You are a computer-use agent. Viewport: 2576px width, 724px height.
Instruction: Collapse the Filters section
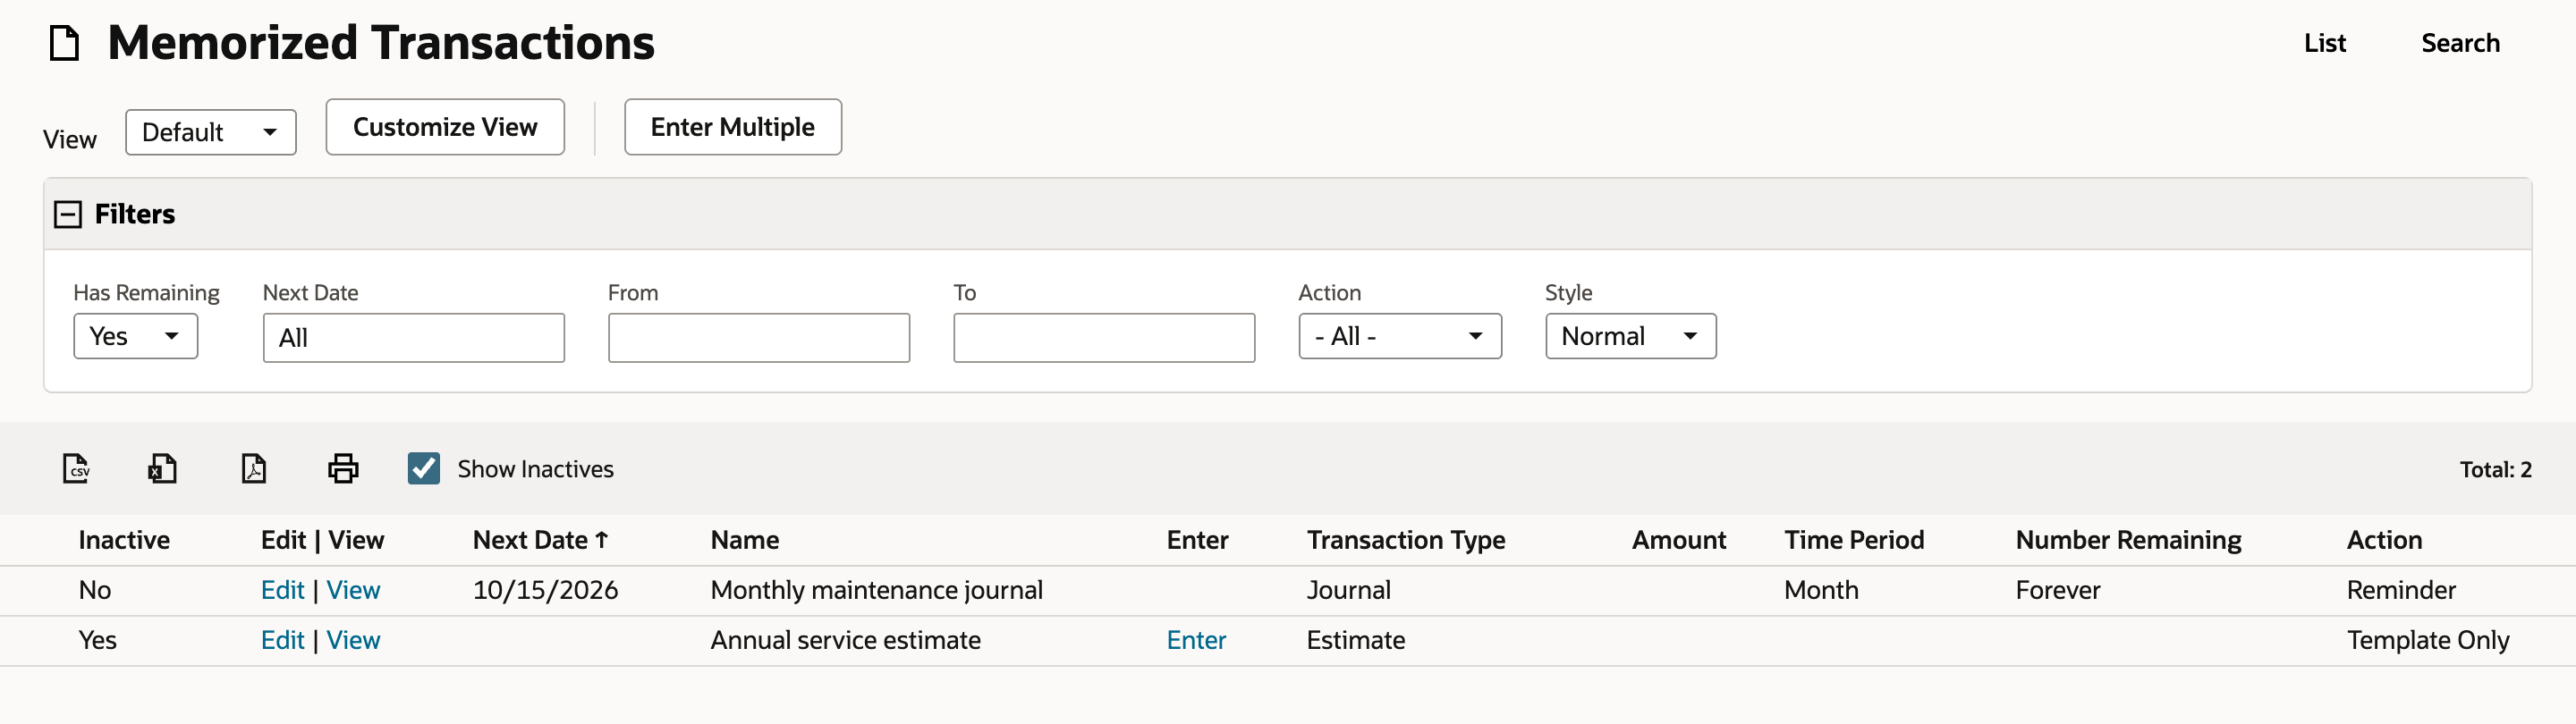tap(68, 214)
